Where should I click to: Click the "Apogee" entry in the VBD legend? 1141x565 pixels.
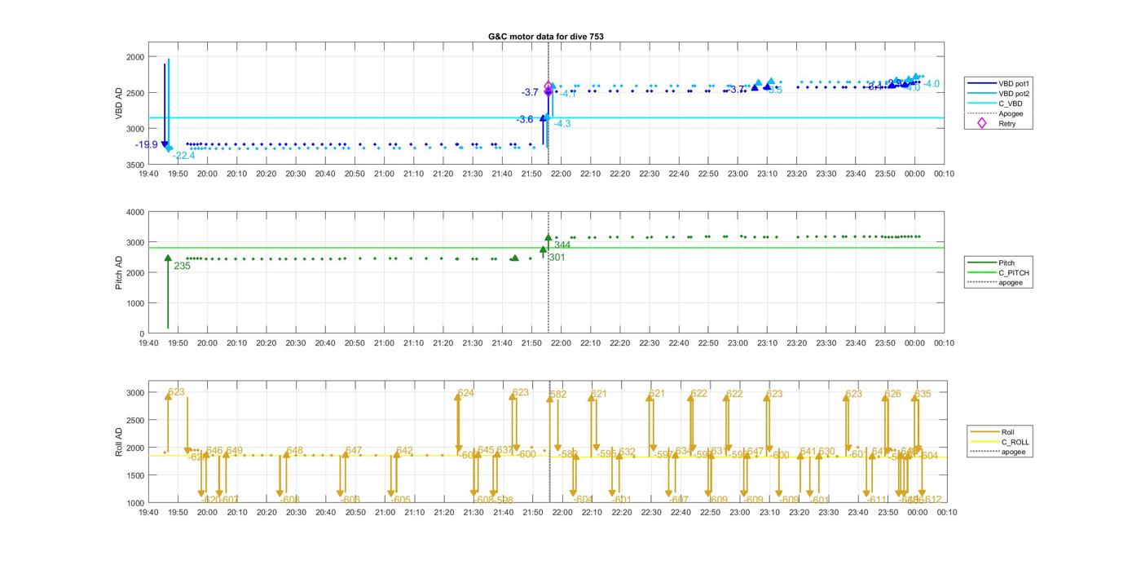pyautogui.click(x=1011, y=114)
